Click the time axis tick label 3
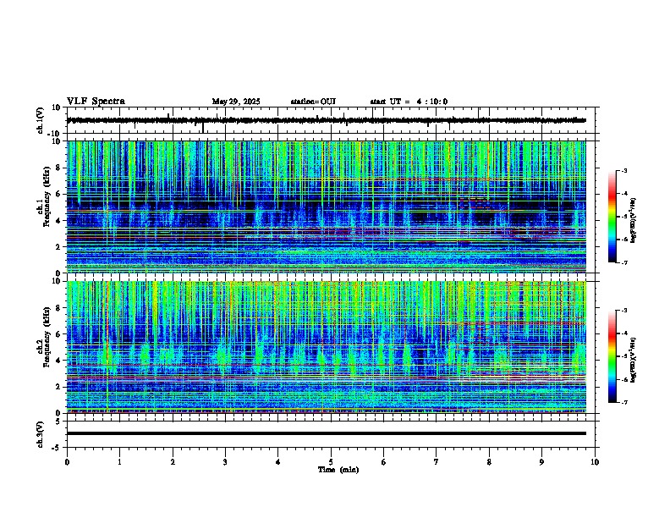670x518 pixels. (x=225, y=462)
